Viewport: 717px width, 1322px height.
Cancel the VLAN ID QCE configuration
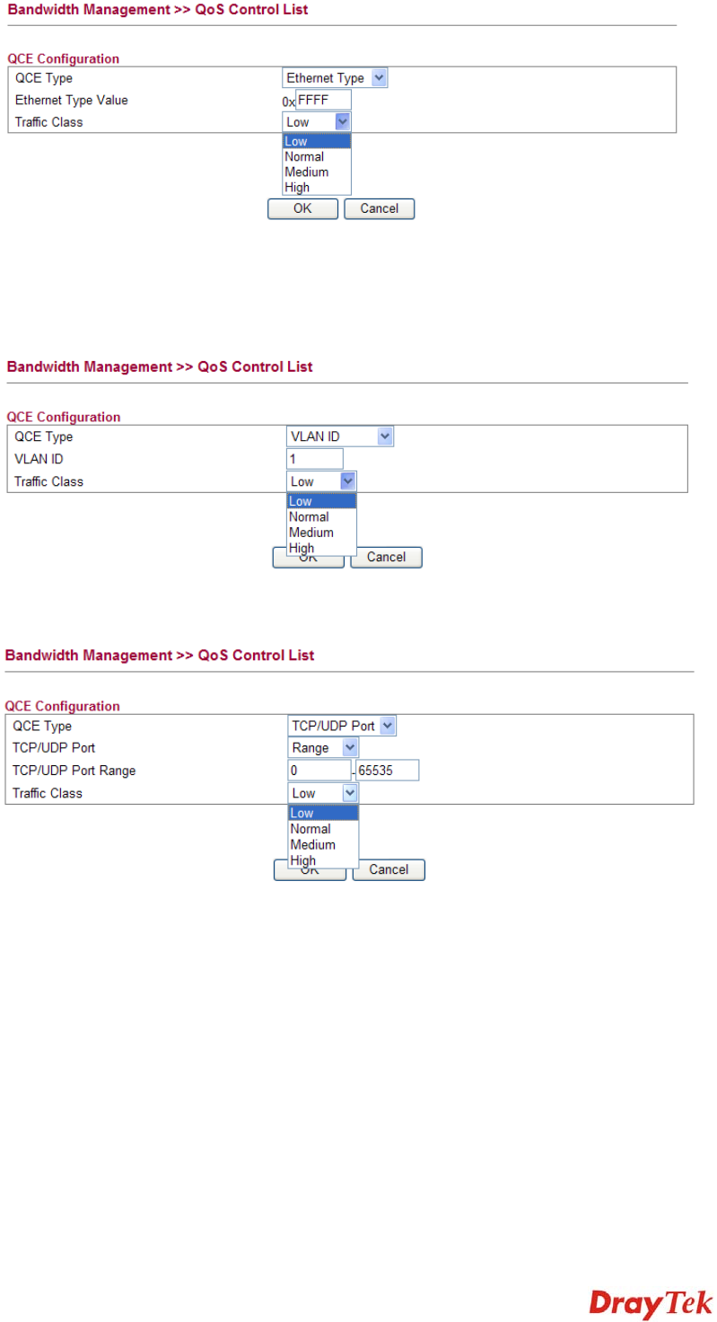(386, 557)
